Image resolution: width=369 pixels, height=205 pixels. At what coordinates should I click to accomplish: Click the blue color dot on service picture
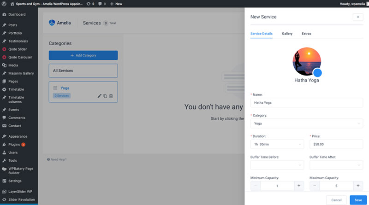tap(317, 73)
